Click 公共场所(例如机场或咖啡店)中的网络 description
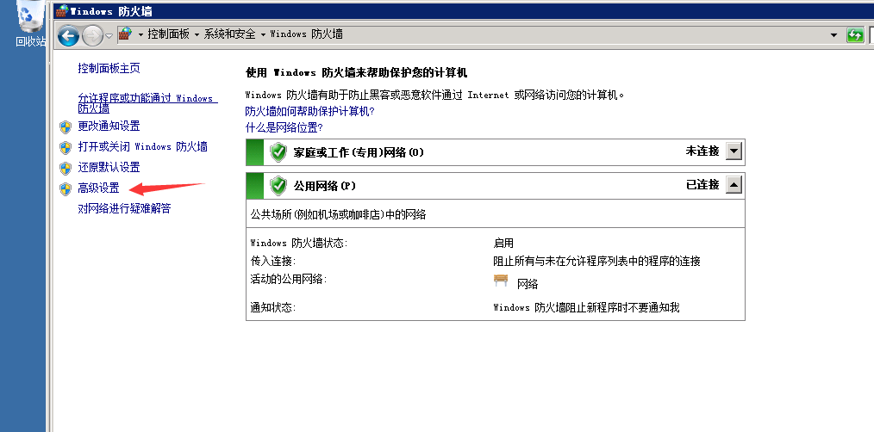Viewport: 874px width, 432px height. (x=339, y=214)
